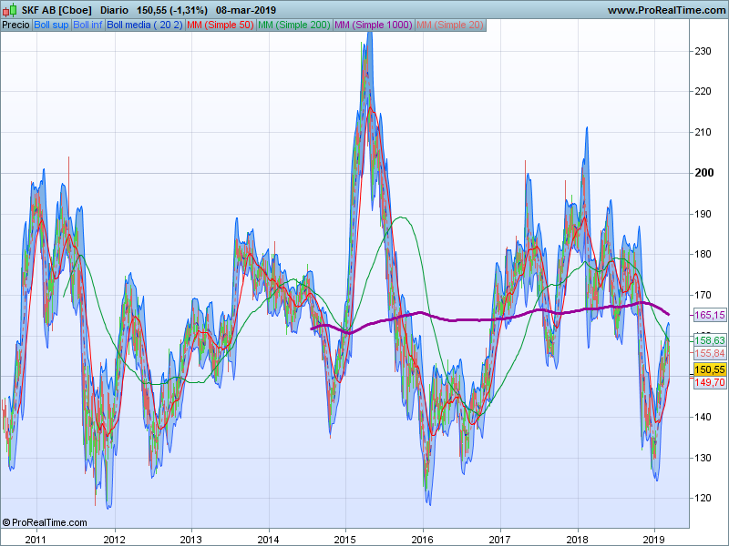The image size is (729, 546).
Task: Click the 230 price axis label
Action: pyautogui.click(x=703, y=51)
